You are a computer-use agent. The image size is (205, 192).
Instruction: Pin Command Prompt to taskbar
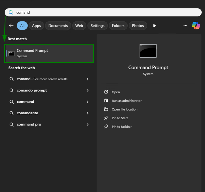[x=122, y=127]
